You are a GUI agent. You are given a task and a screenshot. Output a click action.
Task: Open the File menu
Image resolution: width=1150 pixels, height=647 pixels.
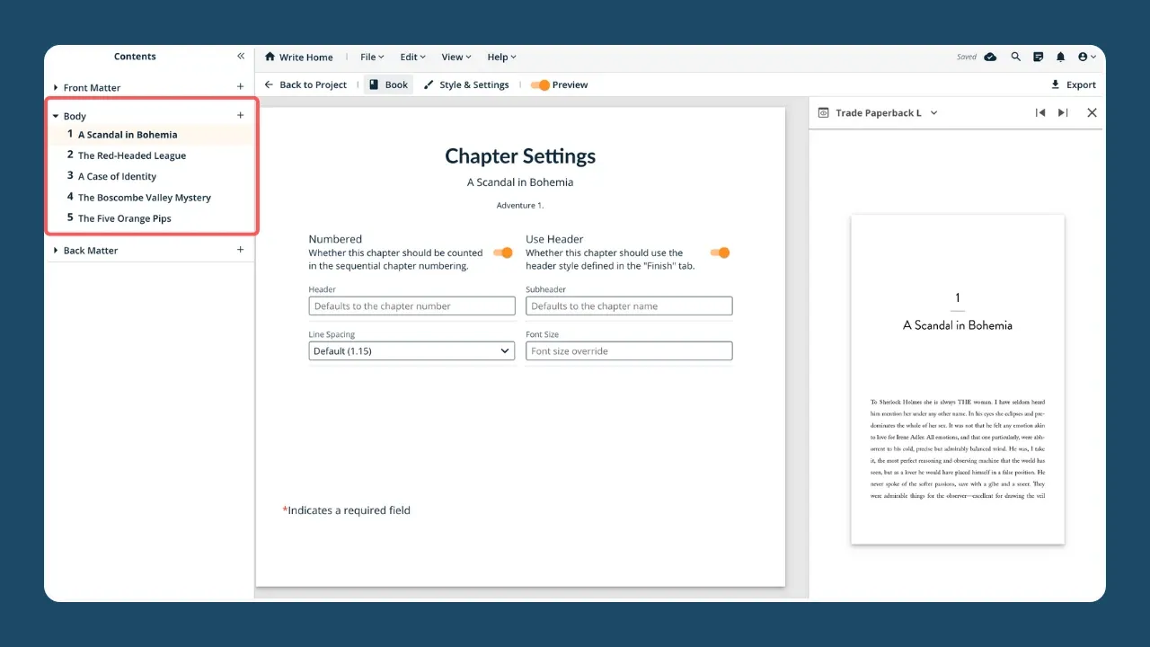[371, 57]
